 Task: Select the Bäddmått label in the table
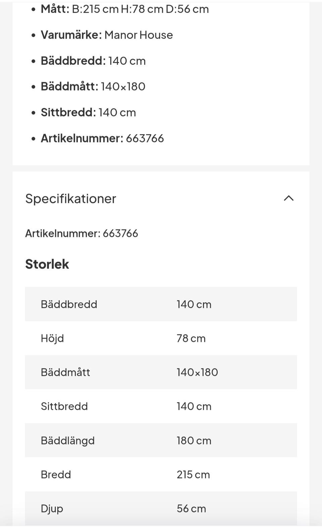[x=65, y=372]
